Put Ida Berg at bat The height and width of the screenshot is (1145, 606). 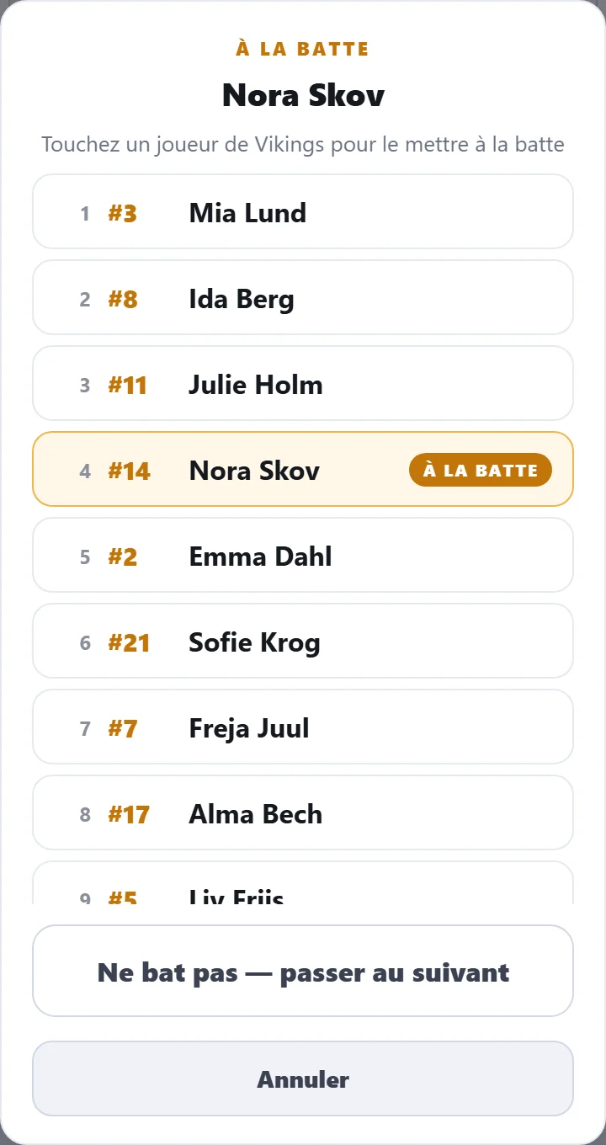tap(303, 297)
